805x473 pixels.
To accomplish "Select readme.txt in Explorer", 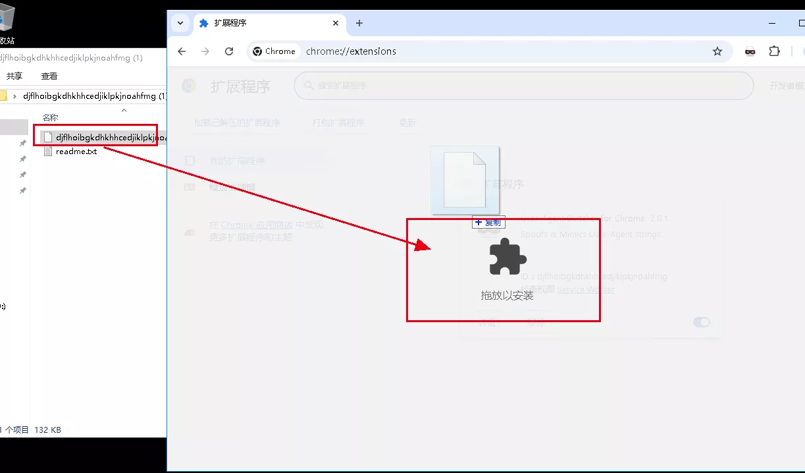I will [x=70, y=152].
